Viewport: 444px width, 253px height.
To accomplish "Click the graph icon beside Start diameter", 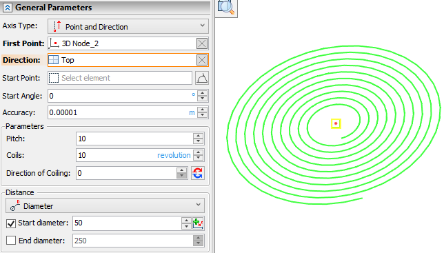I will [198, 223].
